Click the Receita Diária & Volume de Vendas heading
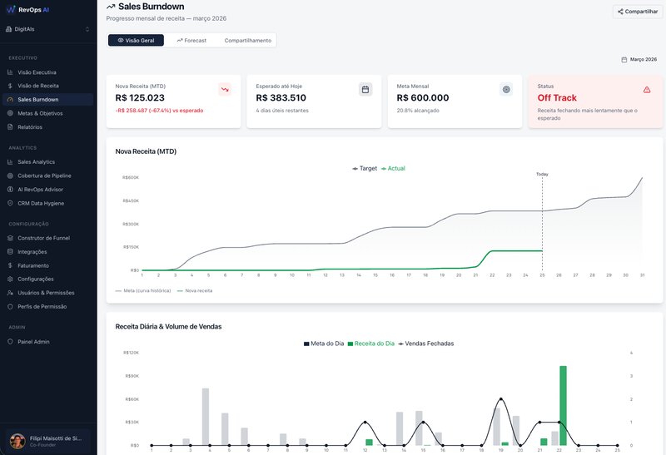The height and width of the screenshot is (455, 666). [x=168, y=326]
